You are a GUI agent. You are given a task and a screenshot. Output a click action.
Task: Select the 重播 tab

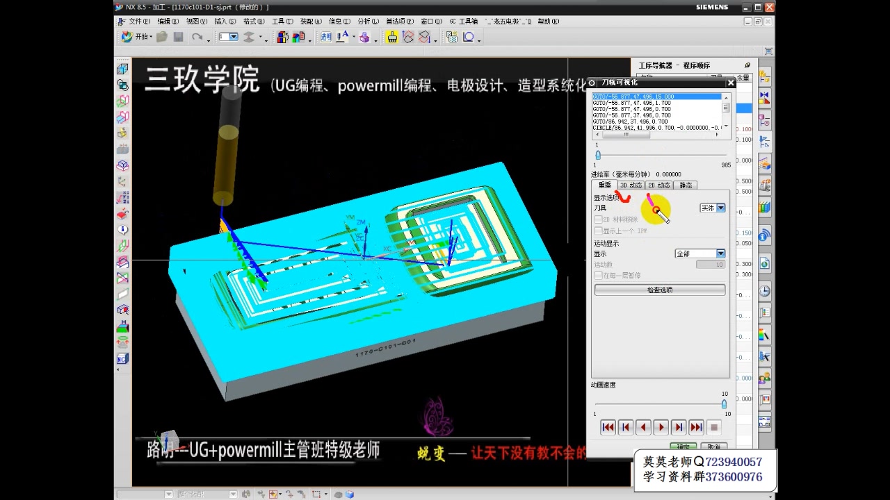click(x=604, y=185)
